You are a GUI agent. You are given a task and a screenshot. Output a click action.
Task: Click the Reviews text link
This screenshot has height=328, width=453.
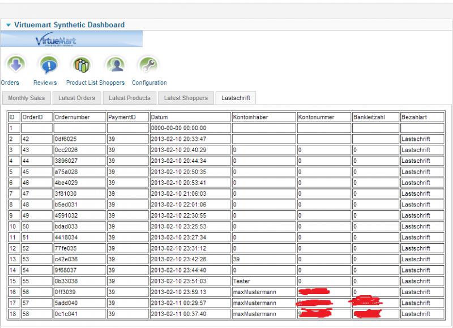(45, 83)
